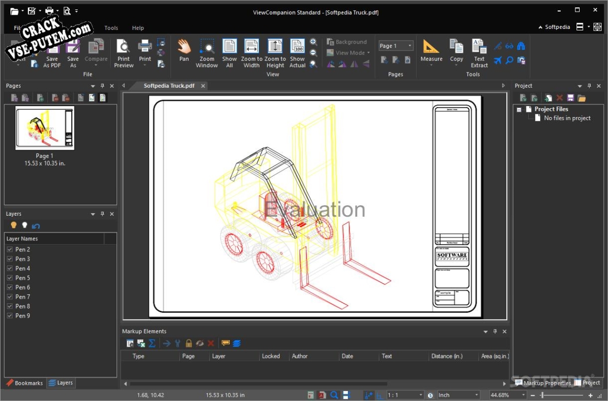The width and height of the screenshot is (608, 401).
Task: Open Markup Elements panel options arrow
Action: tap(485, 332)
